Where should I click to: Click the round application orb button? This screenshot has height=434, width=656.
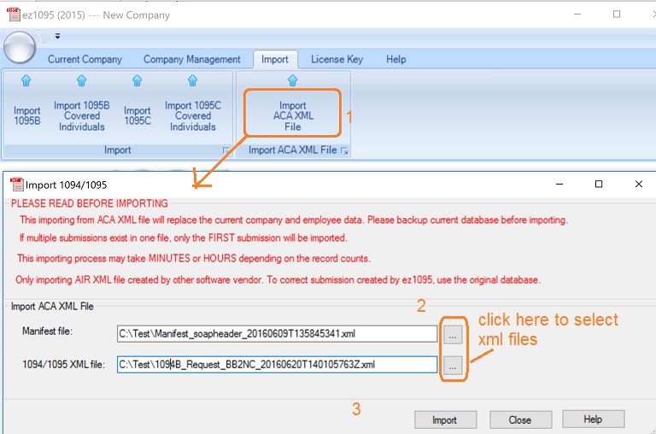(20, 46)
